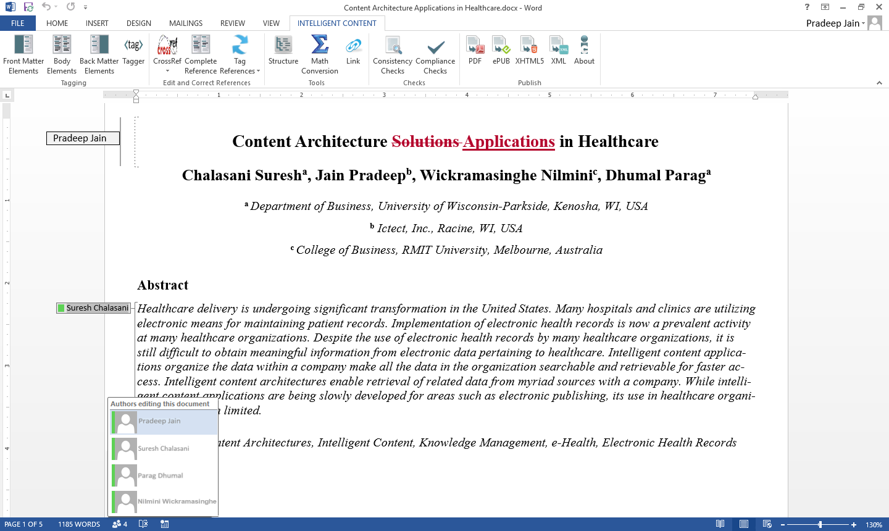Click the 'Abstract' heading
Screen dimensions: 889x531
[x=162, y=285]
